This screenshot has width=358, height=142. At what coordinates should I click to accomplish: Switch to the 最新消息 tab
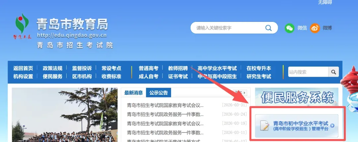point(133,93)
